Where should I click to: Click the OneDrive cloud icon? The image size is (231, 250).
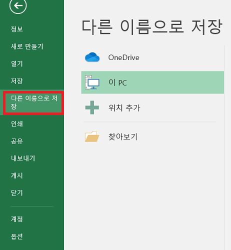pyautogui.click(x=92, y=57)
